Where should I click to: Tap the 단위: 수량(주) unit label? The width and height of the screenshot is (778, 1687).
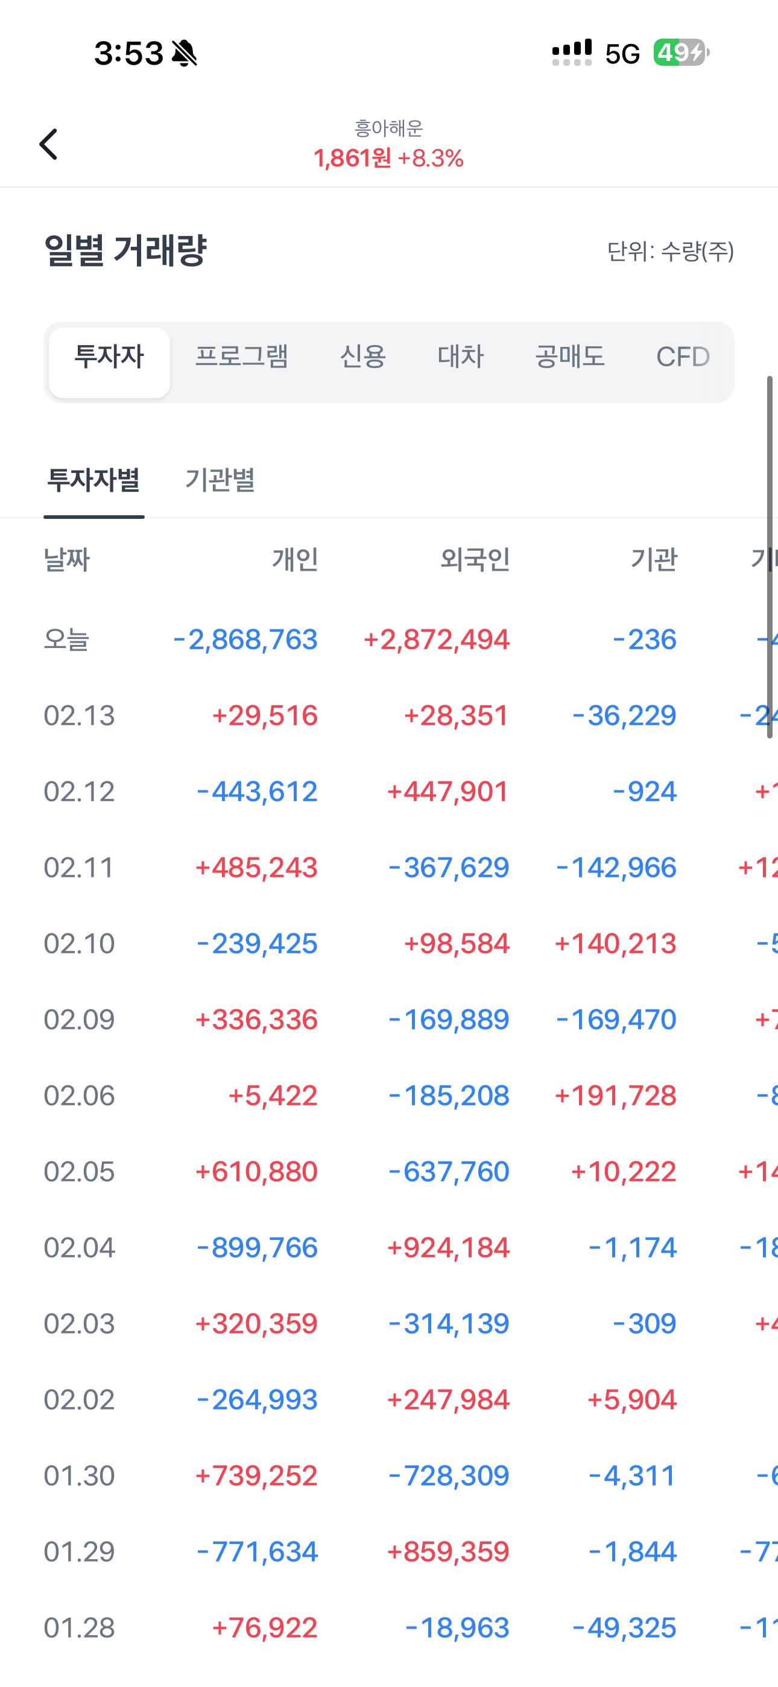[x=671, y=252]
